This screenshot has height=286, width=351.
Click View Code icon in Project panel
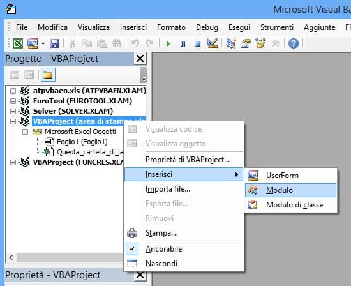[15, 75]
